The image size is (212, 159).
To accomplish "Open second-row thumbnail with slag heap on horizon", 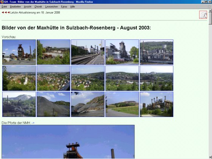I will [x=156, y=78].
